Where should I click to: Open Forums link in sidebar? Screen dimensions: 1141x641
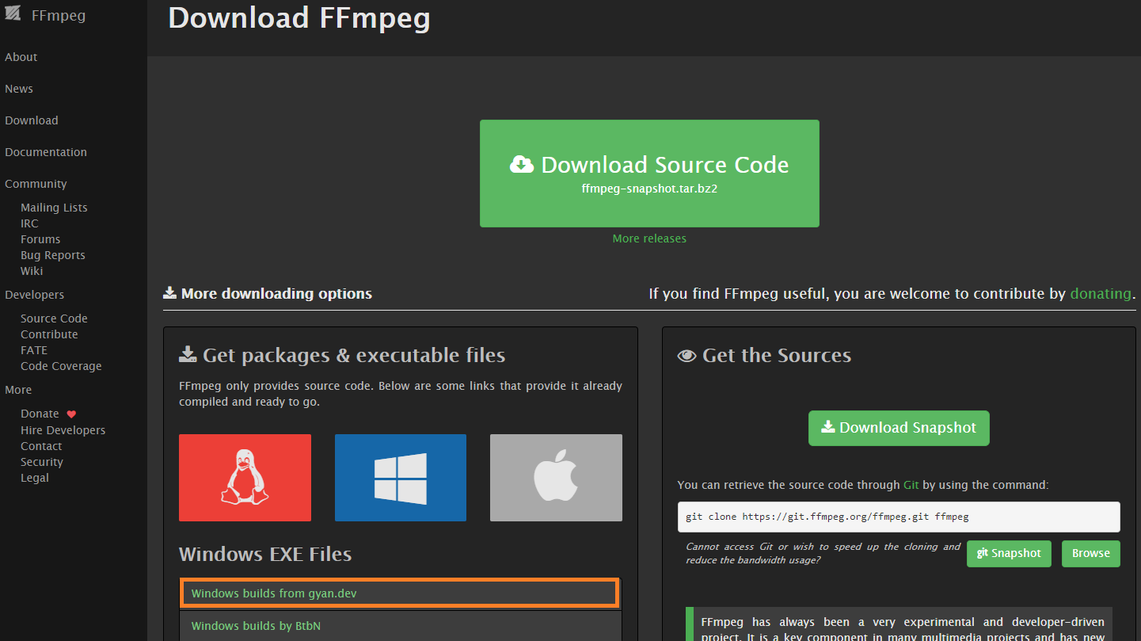[40, 239]
